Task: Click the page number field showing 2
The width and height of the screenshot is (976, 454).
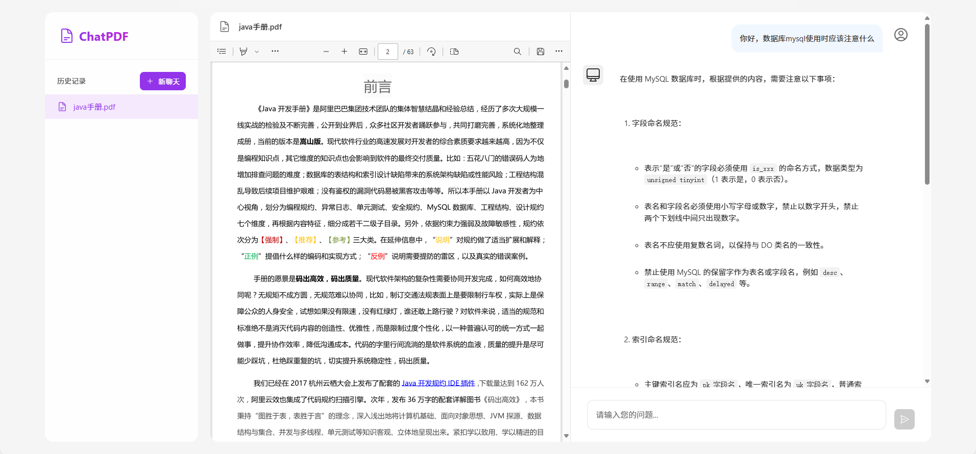Action: pos(388,52)
